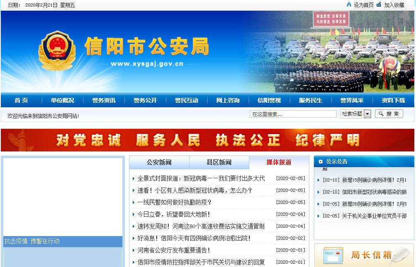Image resolution: width=416 pixels, height=267 pixels.
Task: Click the arrow icon beside 公示公告 heading
Action: [x=320, y=161]
